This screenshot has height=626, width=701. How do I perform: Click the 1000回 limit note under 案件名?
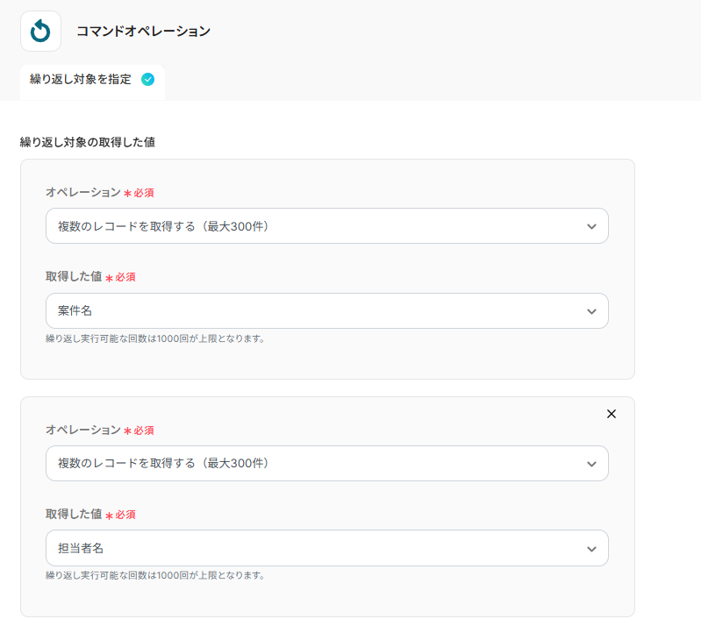pyautogui.click(x=155, y=338)
